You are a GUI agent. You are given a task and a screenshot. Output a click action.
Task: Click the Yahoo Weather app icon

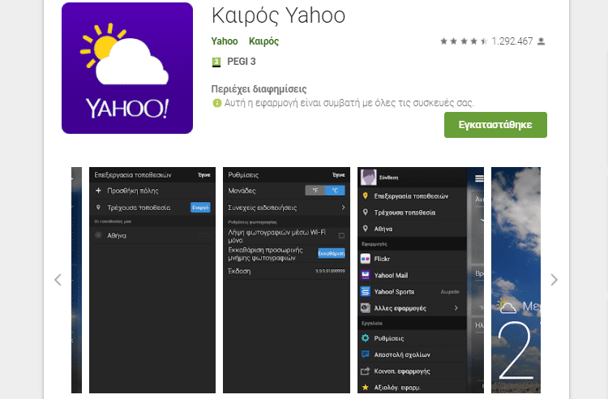[x=127, y=68]
